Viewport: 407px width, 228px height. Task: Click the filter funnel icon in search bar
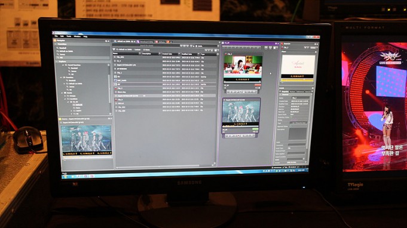191,46
